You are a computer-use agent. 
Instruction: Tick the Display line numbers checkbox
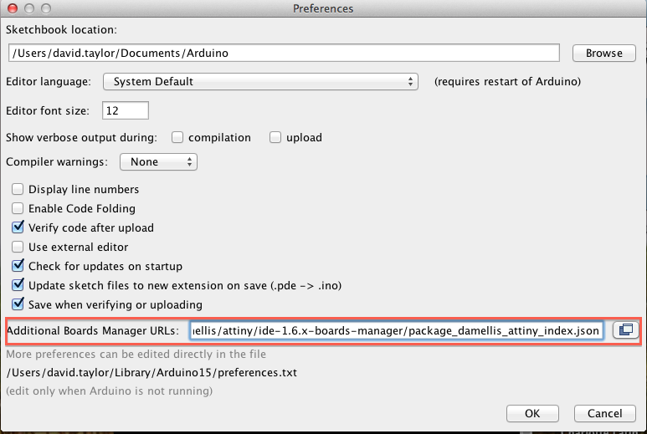(x=18, y=189)
